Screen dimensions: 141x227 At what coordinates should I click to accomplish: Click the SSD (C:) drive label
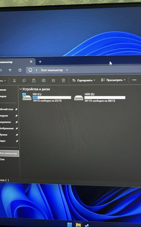click(x=37, y=94)
